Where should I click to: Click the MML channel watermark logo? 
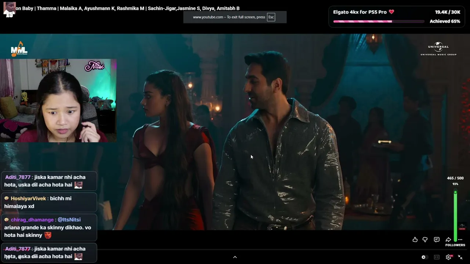point(19,49)
